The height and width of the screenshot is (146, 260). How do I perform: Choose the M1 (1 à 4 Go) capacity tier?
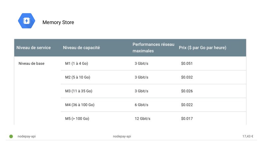(x=76, y=64)
